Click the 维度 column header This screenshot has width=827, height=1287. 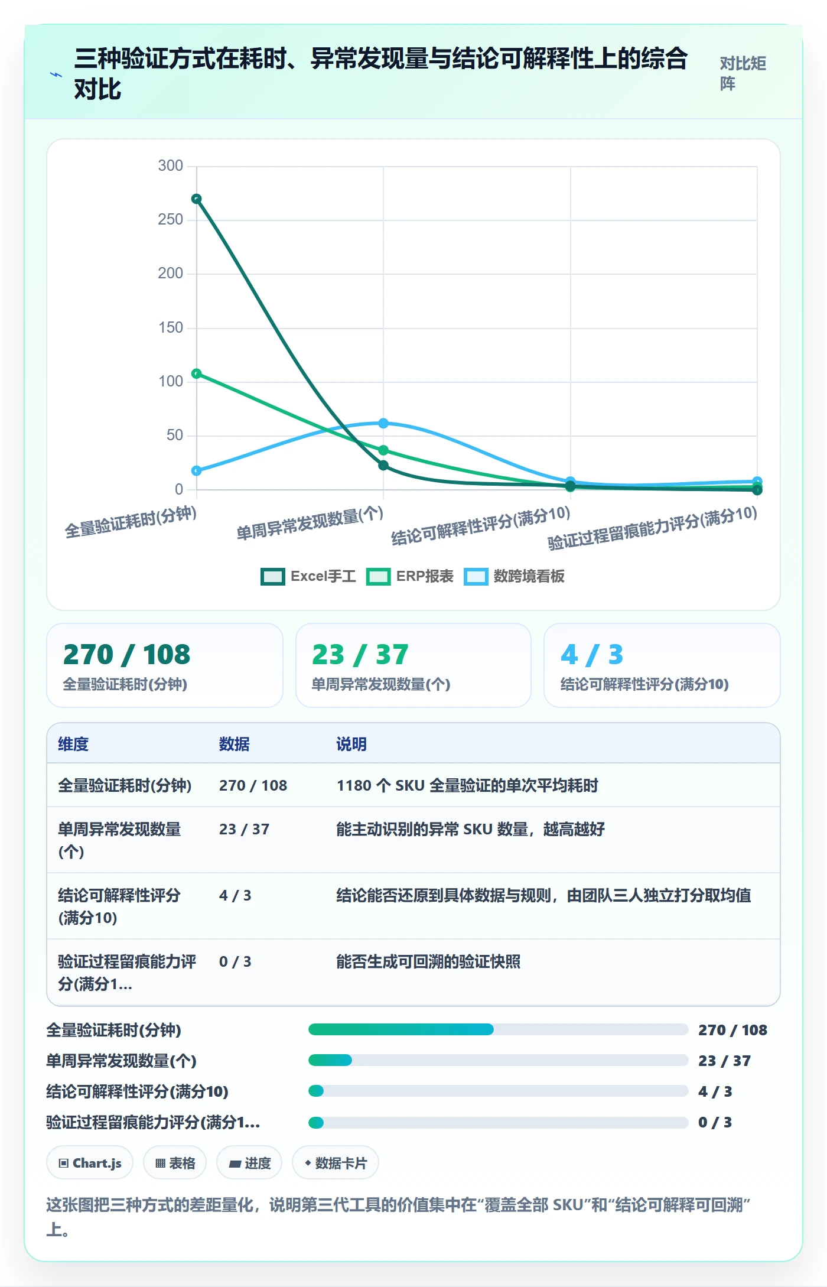(73, 744)
